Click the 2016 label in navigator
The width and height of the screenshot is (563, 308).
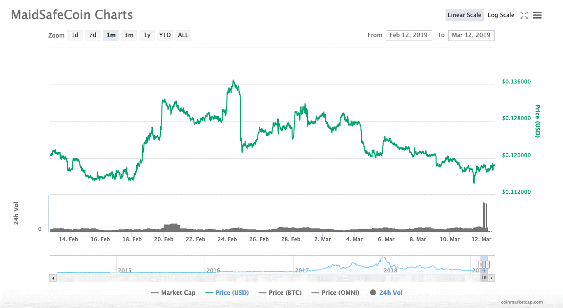[x=213, y=270]
